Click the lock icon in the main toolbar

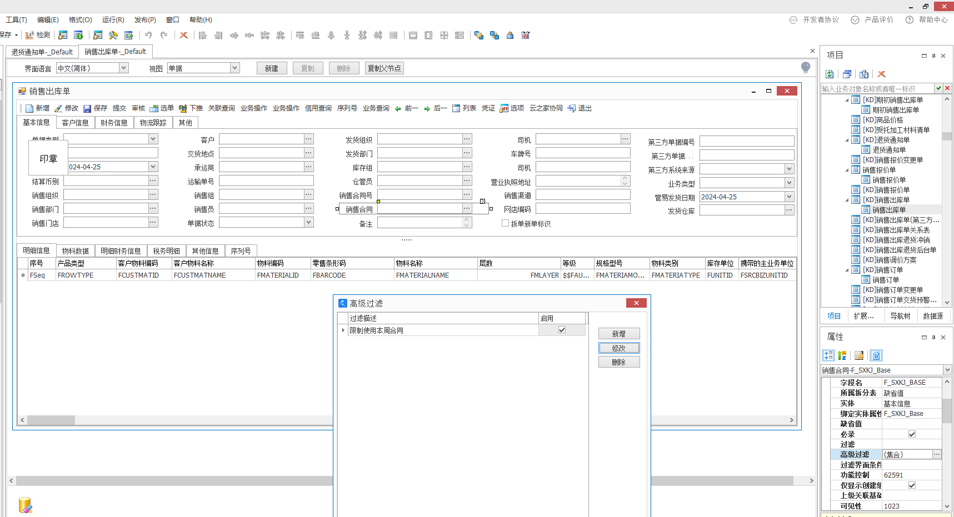[510, 36]
